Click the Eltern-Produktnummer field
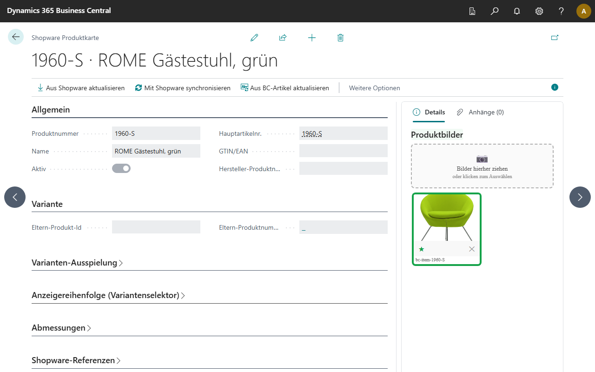This screenshot has height=372, width=595. point(344,227)
